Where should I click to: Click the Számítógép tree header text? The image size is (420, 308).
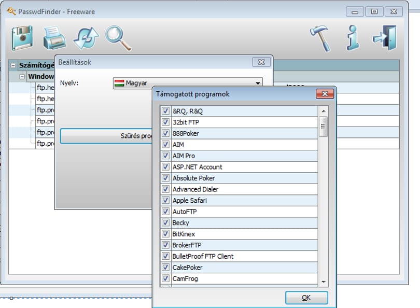(x=36, y=65)
